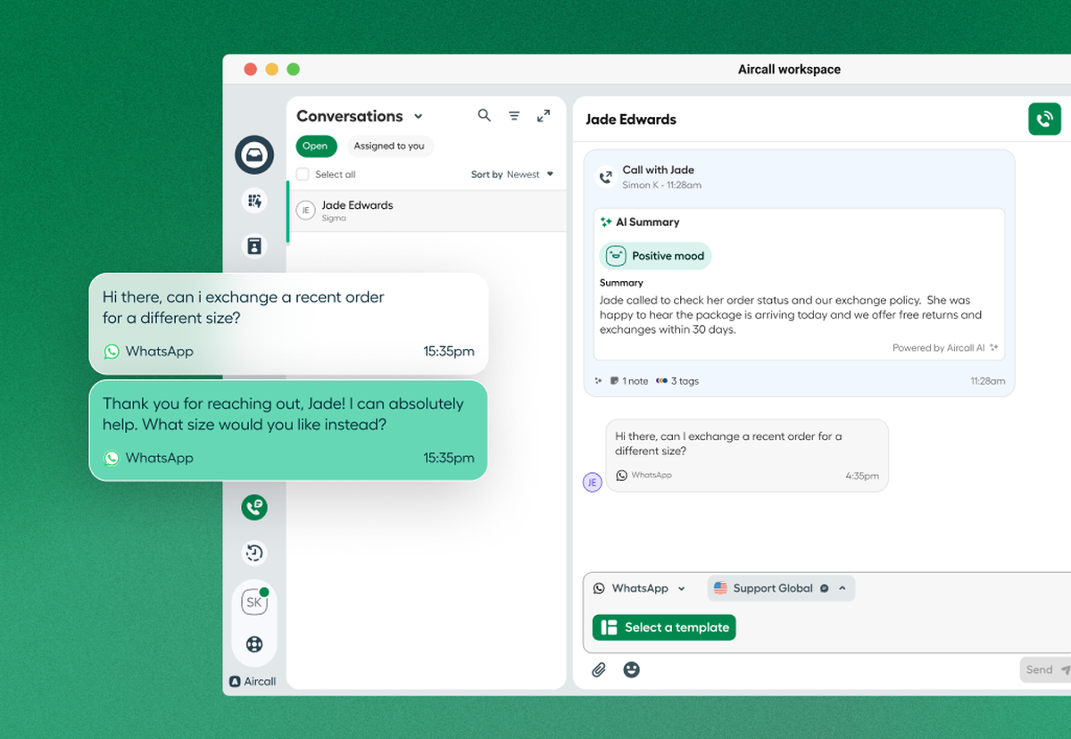
Task: Open the green calls and messages sidebar icon
Action: pos(254,508)
